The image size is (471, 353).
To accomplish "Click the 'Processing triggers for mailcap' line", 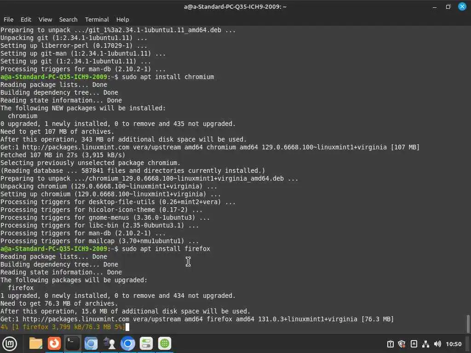I will (x=99, y=241).
